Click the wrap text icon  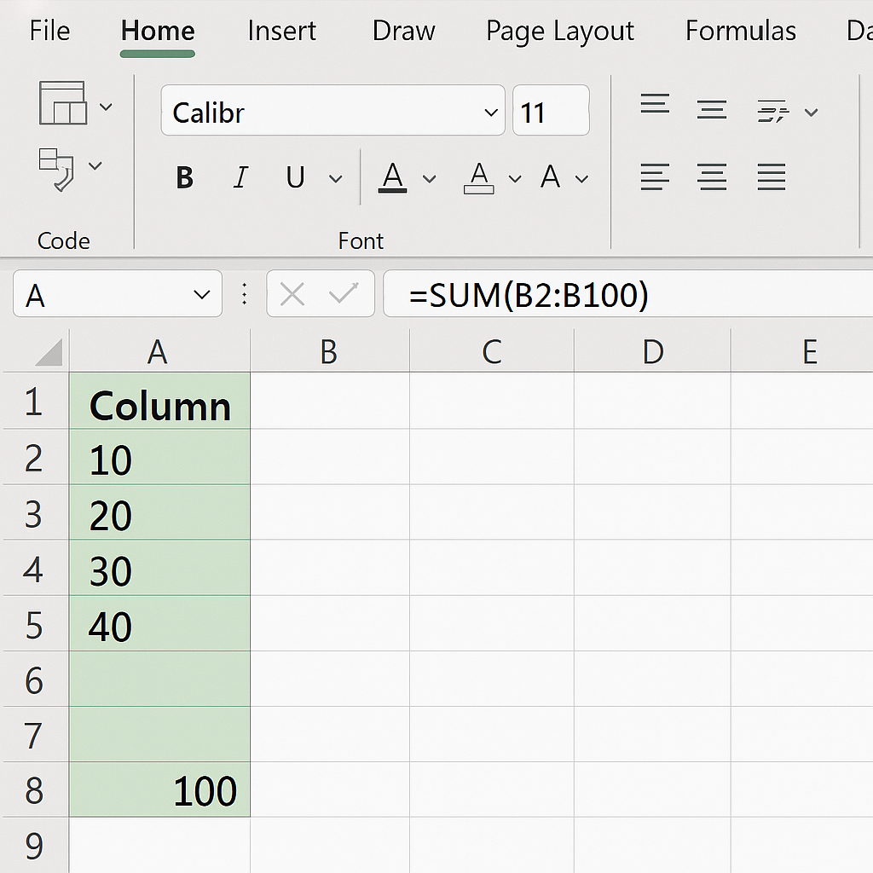coord(772,112)
